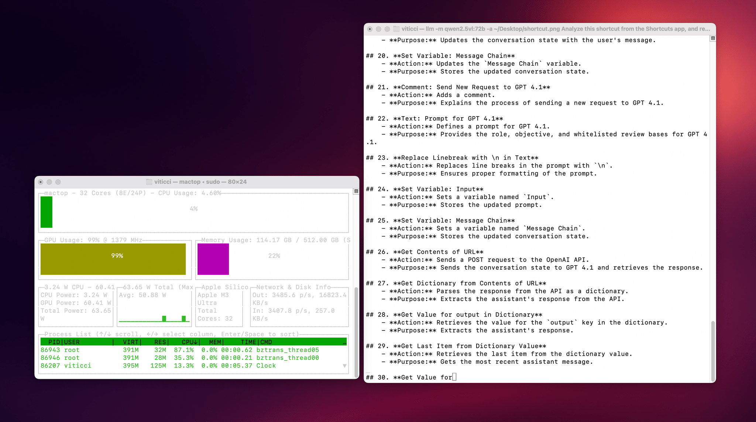
Task: Click 'GPU Power: 60.41 W' line
Action: (76, 303)
